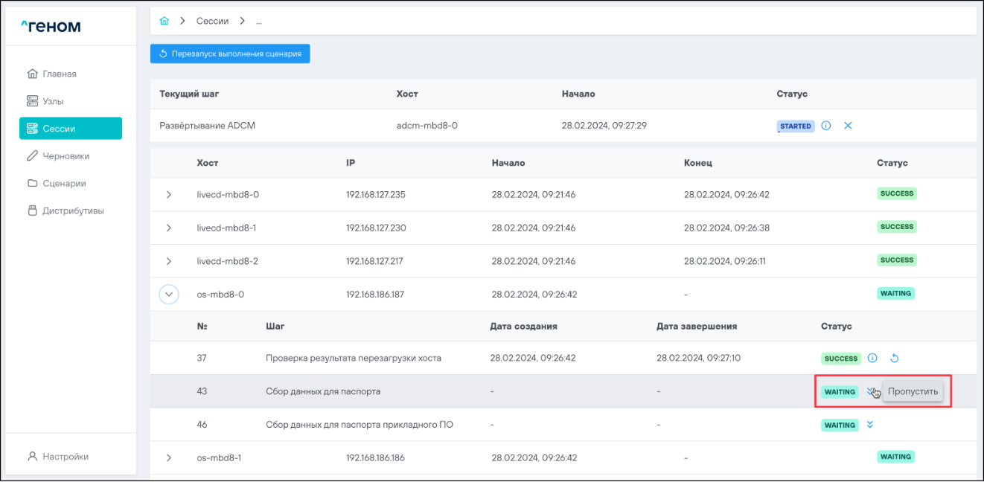Viewport: 984px width, 482px height.
Task: Show info for step 37
Action: click(872, 359)
